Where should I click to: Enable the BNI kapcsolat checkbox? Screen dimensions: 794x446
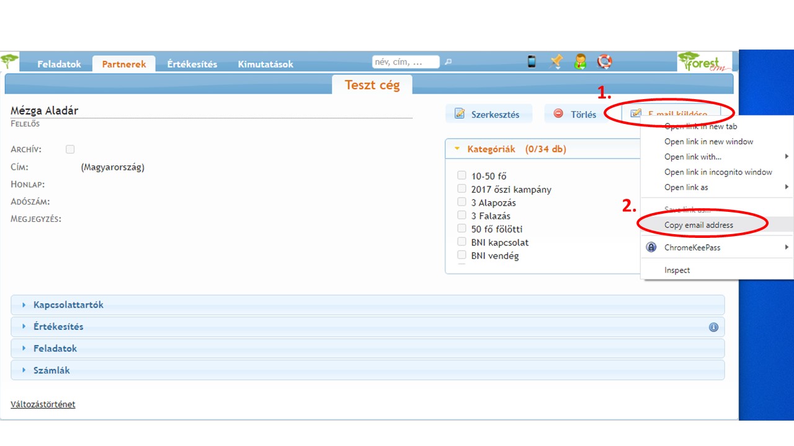pyautogui.click(x=462, y=242)
